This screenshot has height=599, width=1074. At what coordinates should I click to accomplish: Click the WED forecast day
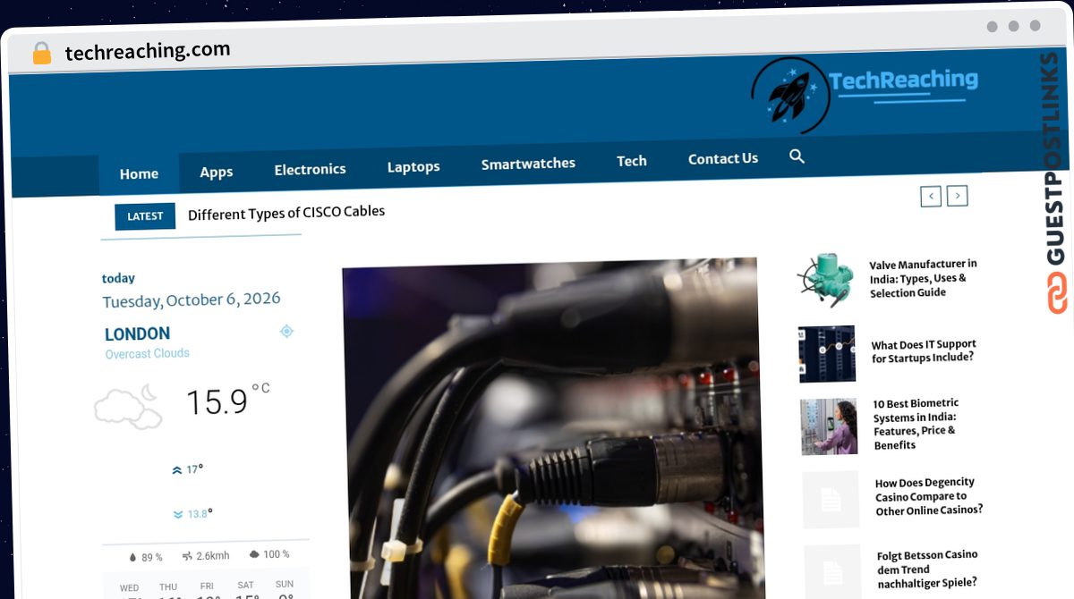click(x=129, y=588)
